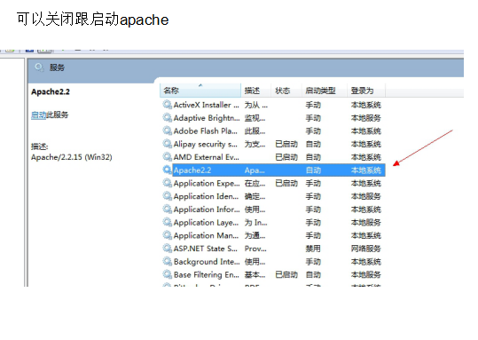This screenshot has width=478, height=340.
Task: Click 本地服务 logon of Adaptive Brightness
Action: pyautogui.click(x=365, y=118)
